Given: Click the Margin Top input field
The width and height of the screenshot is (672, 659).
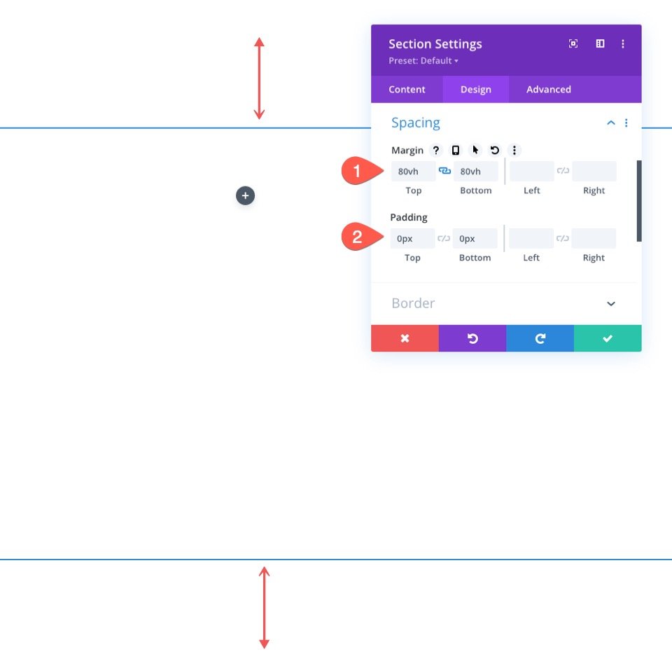Looking at the screenshot, I should [414, 171].
